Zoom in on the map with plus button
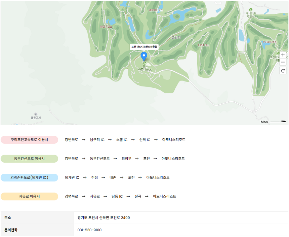The image size is (289, 237). click(283, 55)
